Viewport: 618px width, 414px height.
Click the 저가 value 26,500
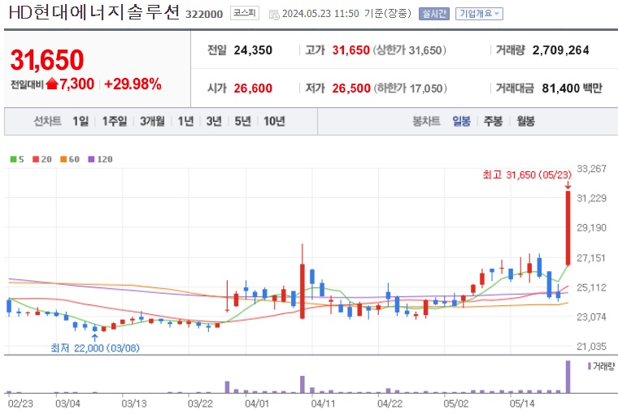351,88
